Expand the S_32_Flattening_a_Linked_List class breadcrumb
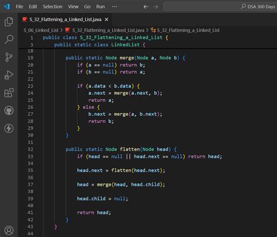Screen dimensions: 277x237 coord(188,30)
